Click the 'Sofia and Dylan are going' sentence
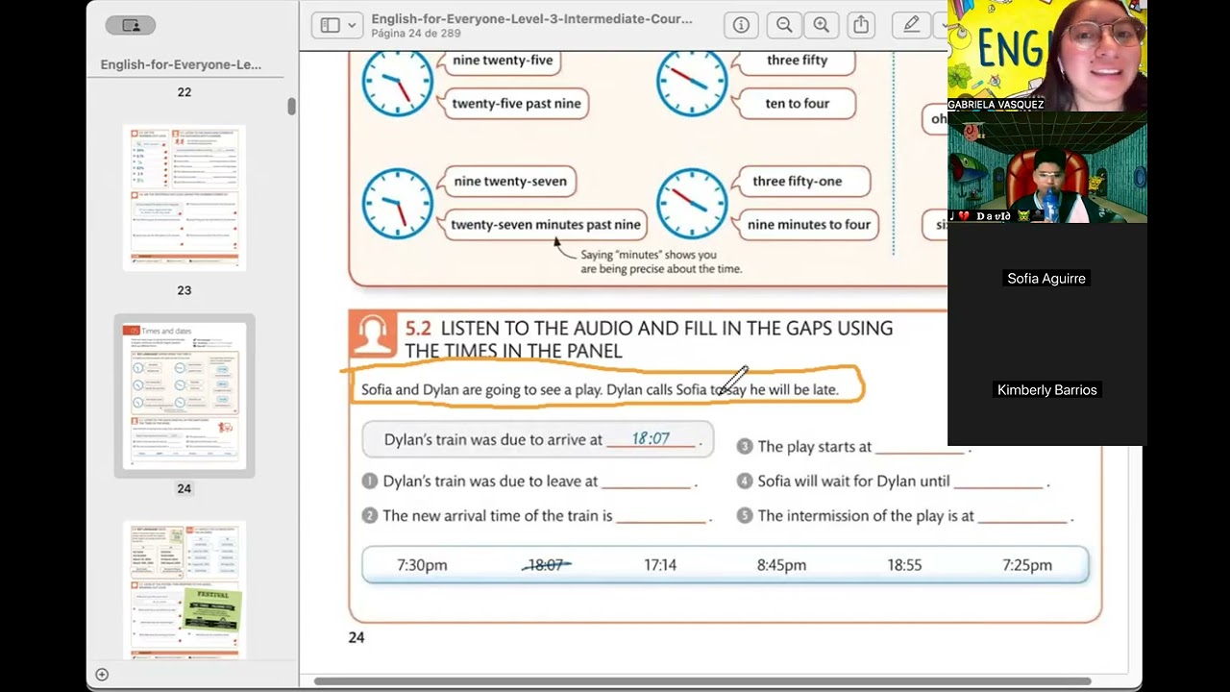This screenshot has width=1230, height=692. click(x=600, y=389)
